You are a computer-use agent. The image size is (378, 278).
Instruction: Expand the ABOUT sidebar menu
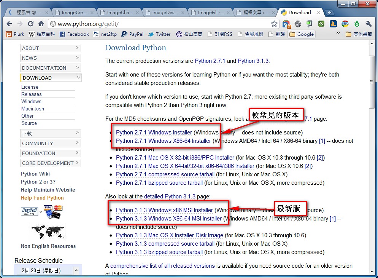tap(50, 48)
